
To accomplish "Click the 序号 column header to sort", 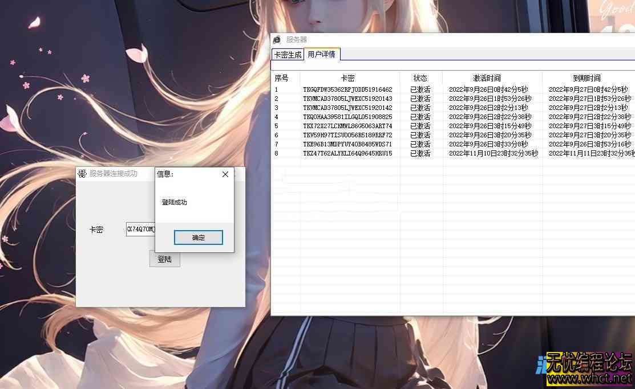I will pos(281,78).
